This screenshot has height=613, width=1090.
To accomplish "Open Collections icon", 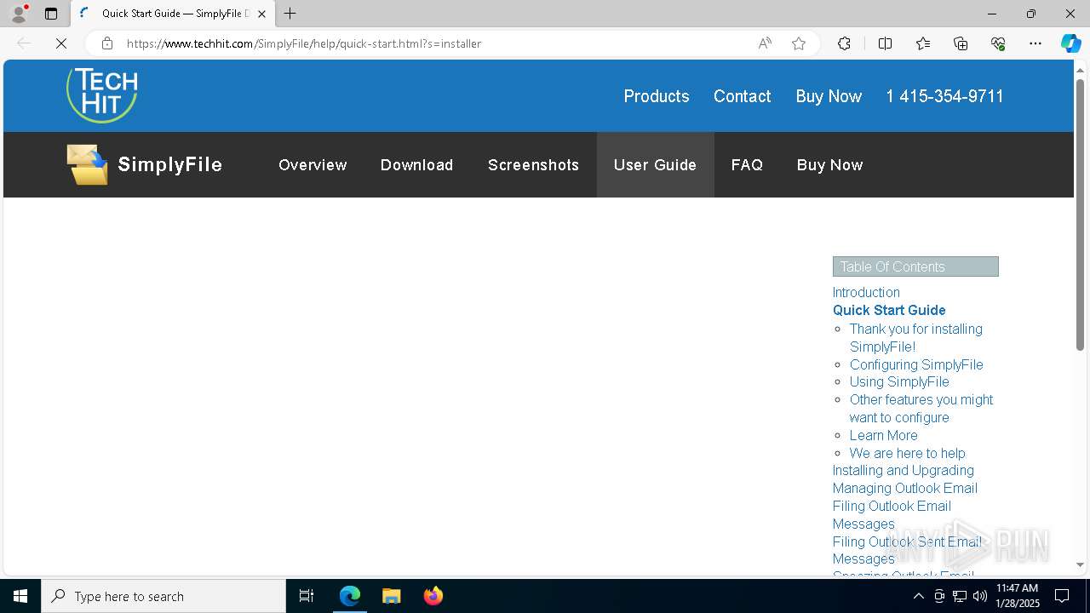I will [961, 43].
